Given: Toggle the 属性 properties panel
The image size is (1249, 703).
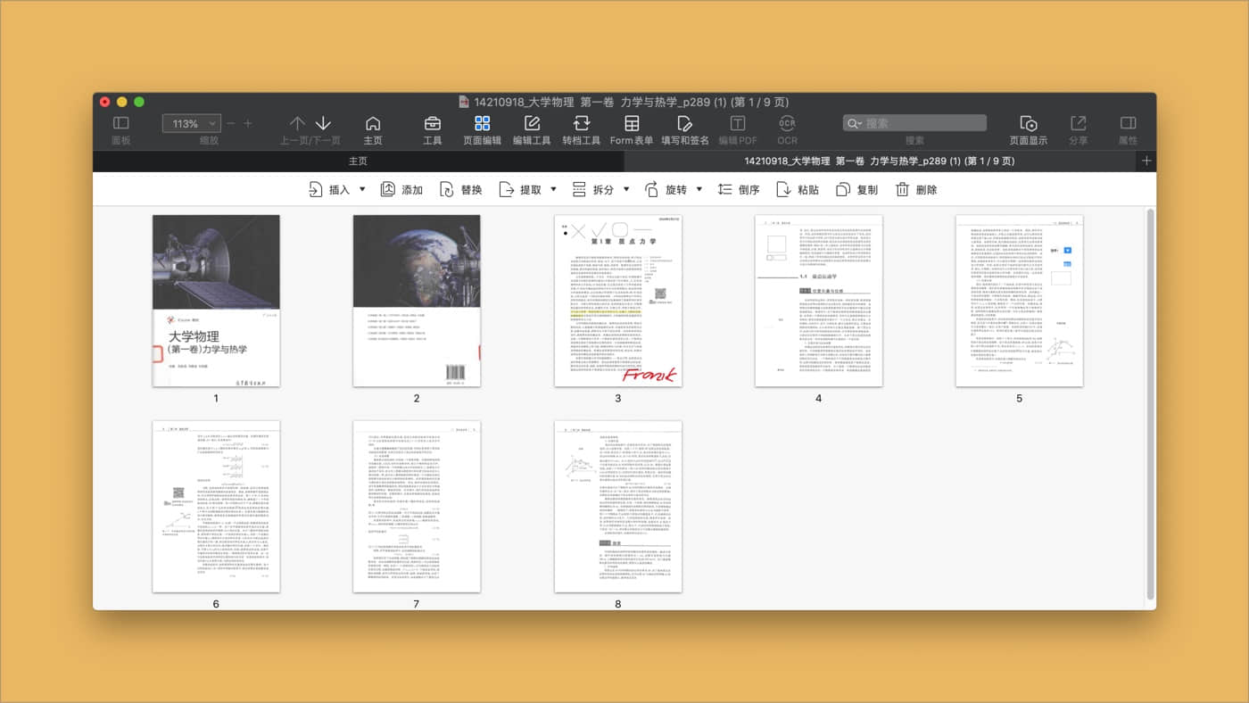Looking at the screenshot, I should pyautogui.click(x=1128, y=124).
